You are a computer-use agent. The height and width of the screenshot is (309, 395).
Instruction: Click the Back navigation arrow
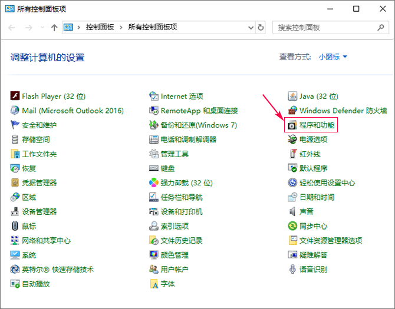pos(12,28)
